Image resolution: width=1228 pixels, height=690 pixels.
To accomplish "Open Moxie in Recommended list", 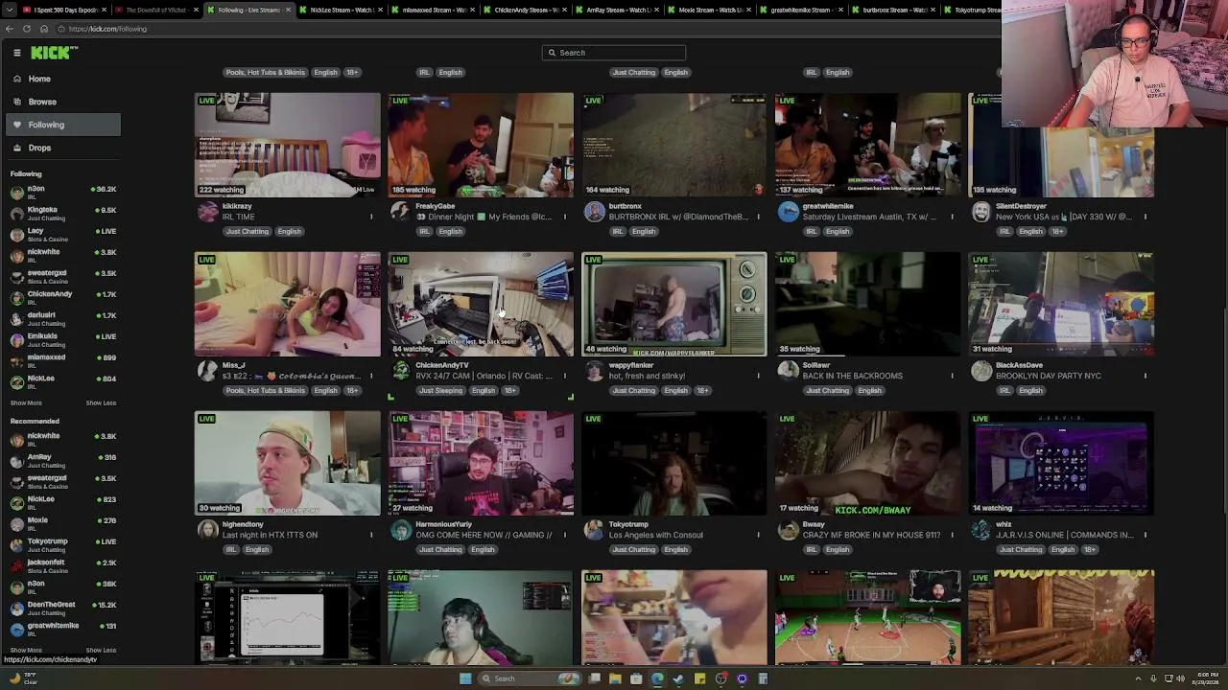I will point(63,523).
